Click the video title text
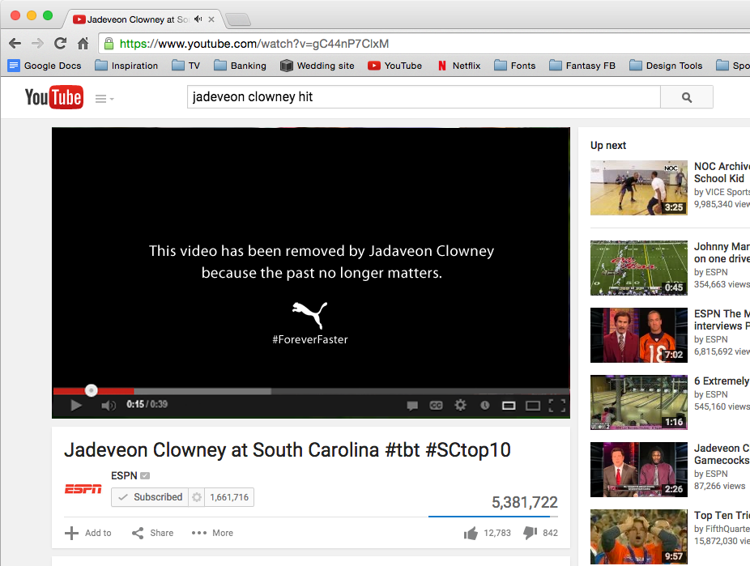 [x=288, y=450]
